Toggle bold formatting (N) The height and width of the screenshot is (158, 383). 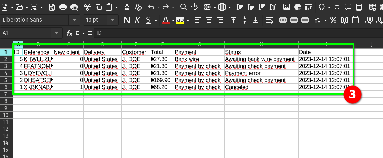(x=127, y=20)
